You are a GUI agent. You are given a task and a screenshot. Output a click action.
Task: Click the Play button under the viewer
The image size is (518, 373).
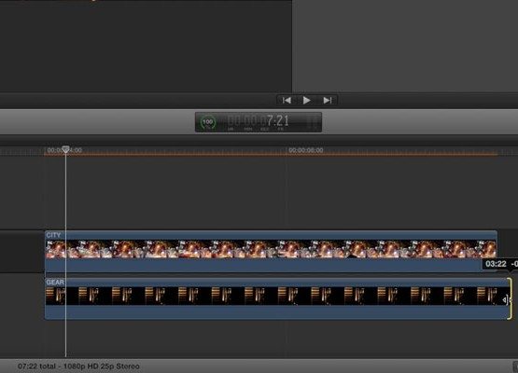pyautogui.click(x=306, y=101)
